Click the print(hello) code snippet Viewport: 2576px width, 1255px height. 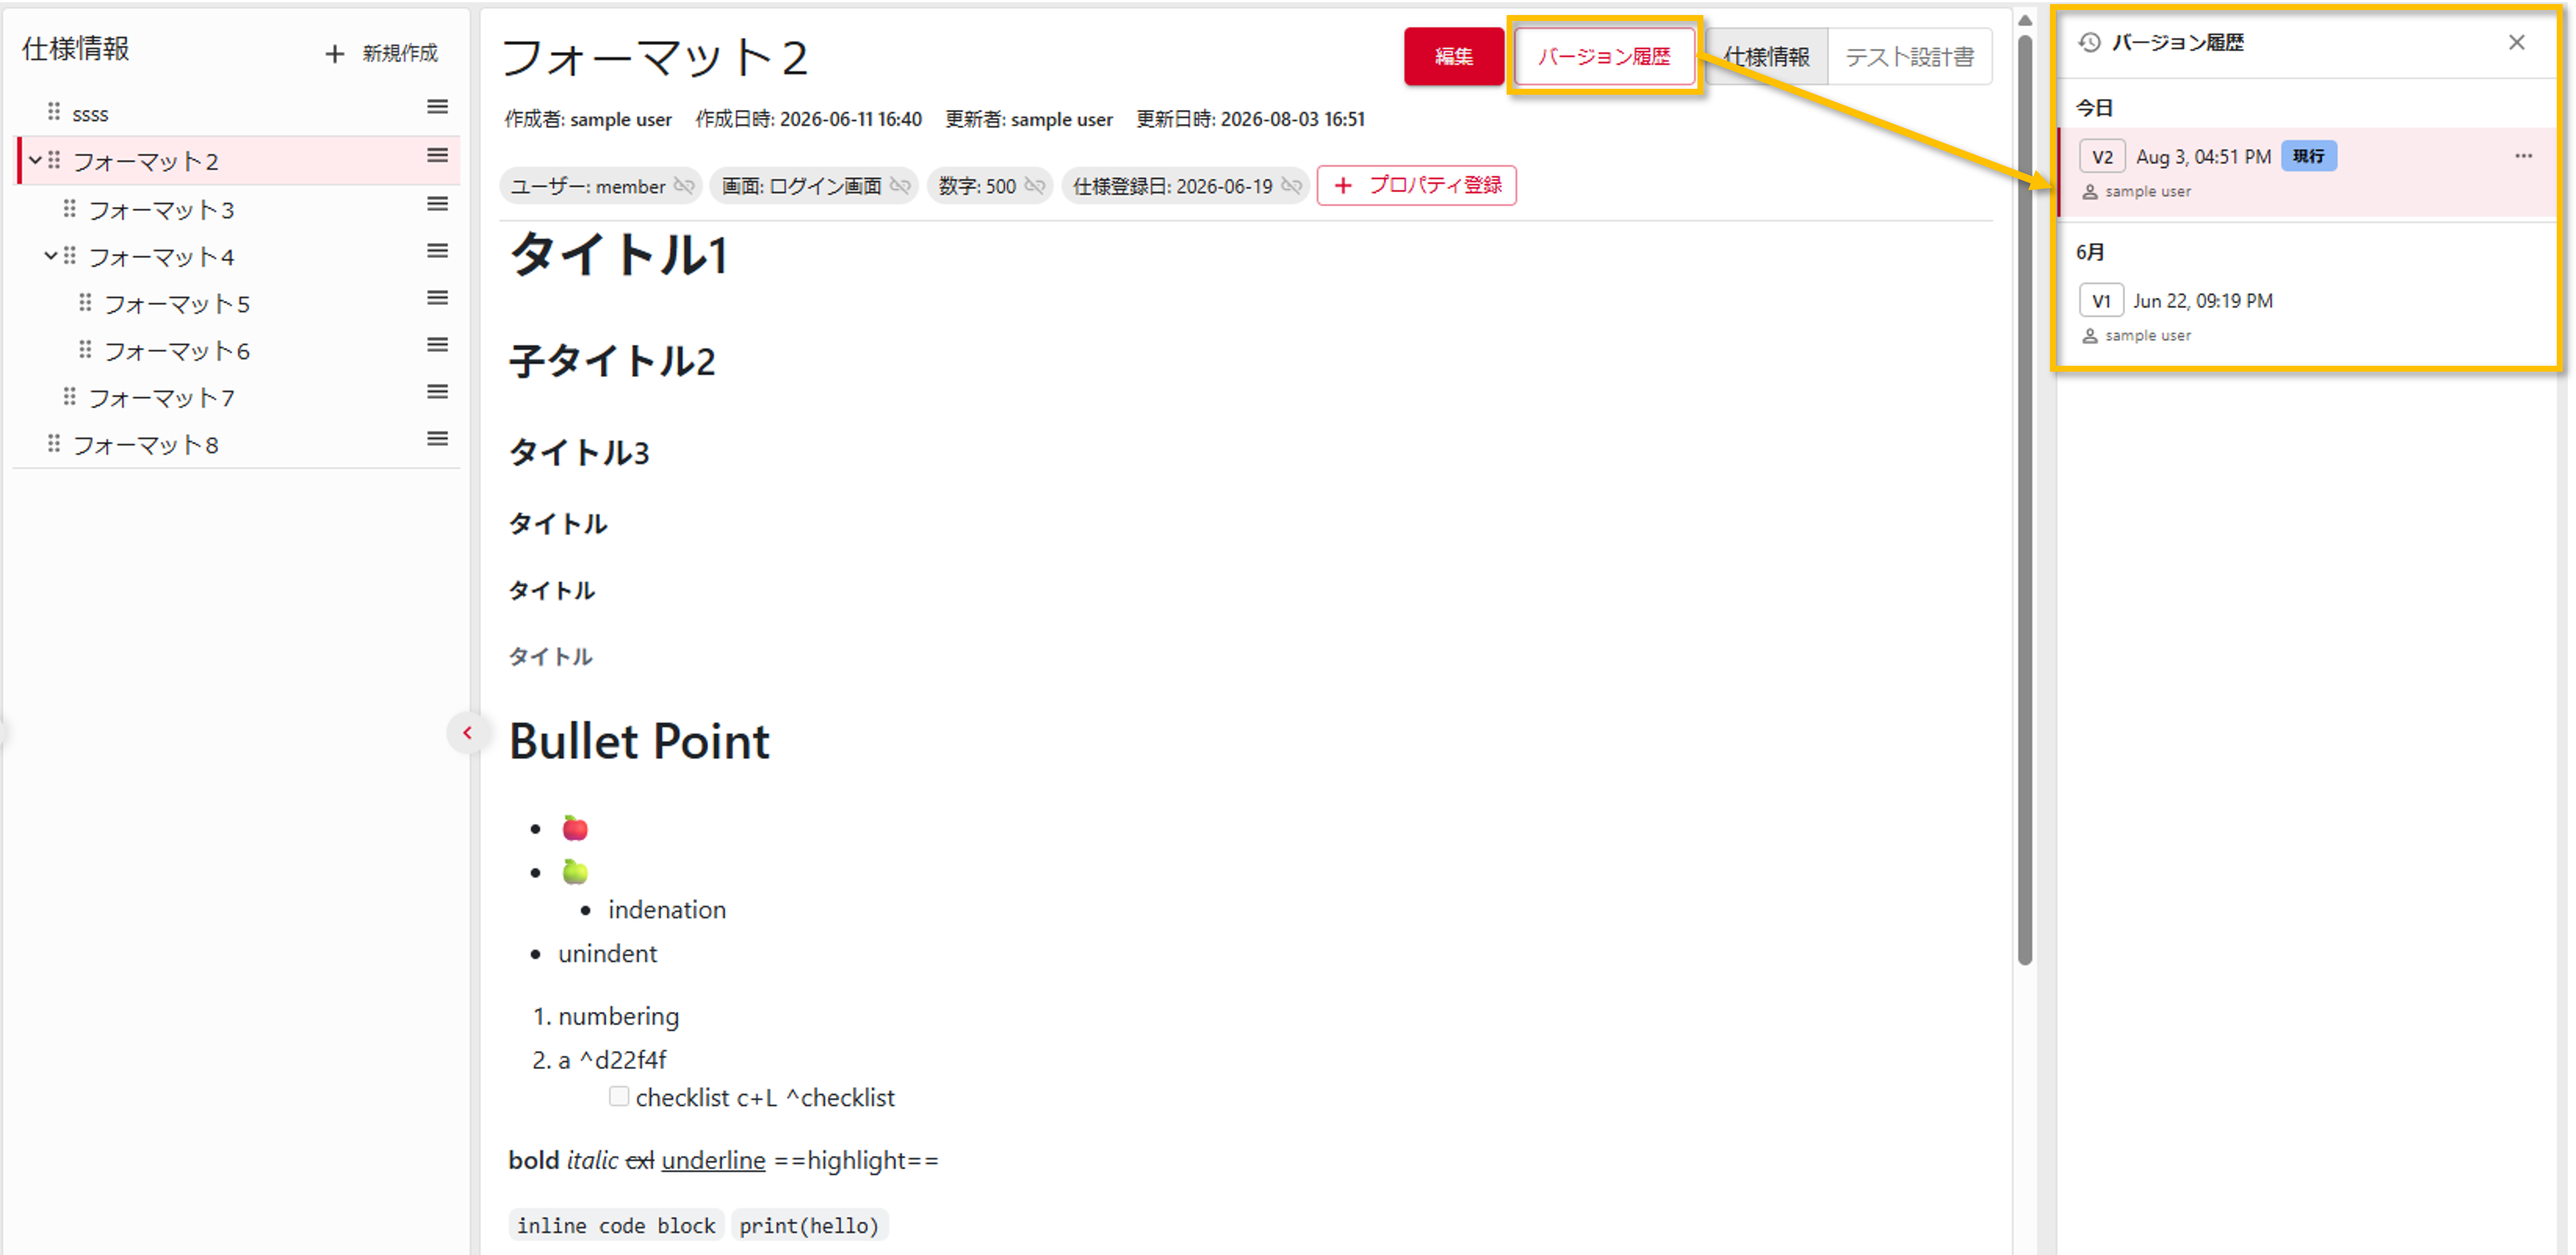[809, 1225]
